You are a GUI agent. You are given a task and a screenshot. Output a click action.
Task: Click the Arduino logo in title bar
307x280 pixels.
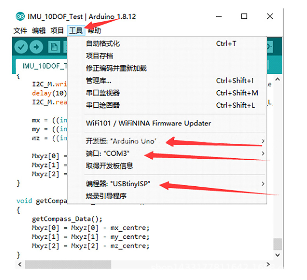(20, 16)
